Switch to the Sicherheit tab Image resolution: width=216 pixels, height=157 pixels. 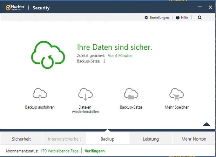pos(21,139)
